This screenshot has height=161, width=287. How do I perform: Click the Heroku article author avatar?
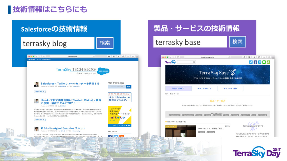[37, 101]
